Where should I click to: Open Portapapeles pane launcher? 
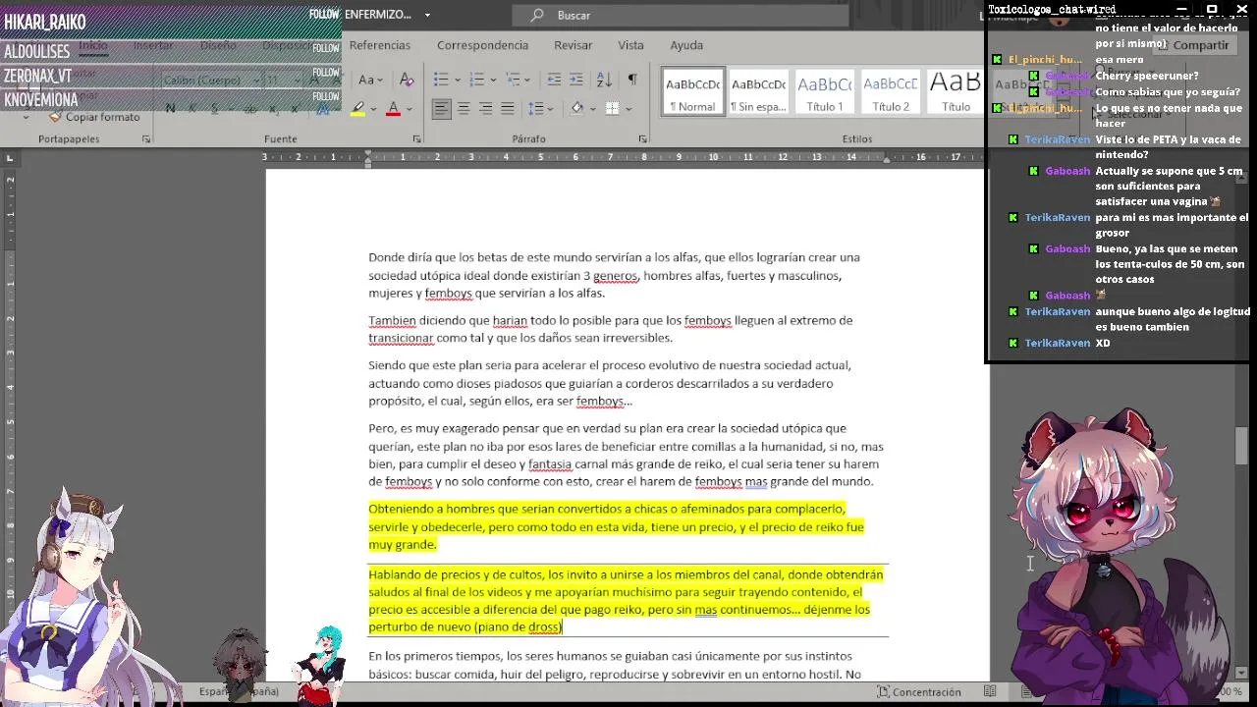click(146, 139)
